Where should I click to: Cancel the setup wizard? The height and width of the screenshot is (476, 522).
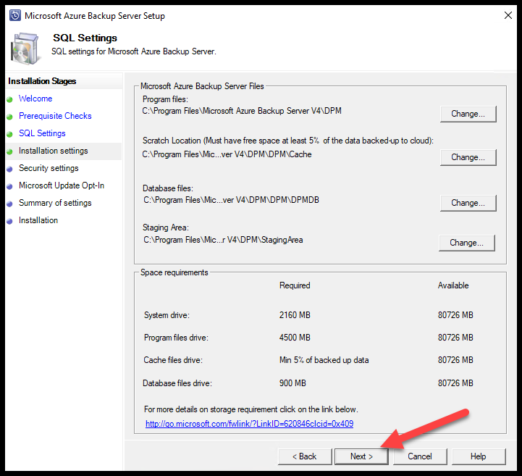click(x=420, y=456)
